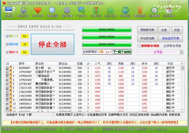Image resolution: width=189 pixels, height=133 pixels.
Task: Click the 刷贡献 value field 30
Action: pyautogui.click(x=25, y=44)
